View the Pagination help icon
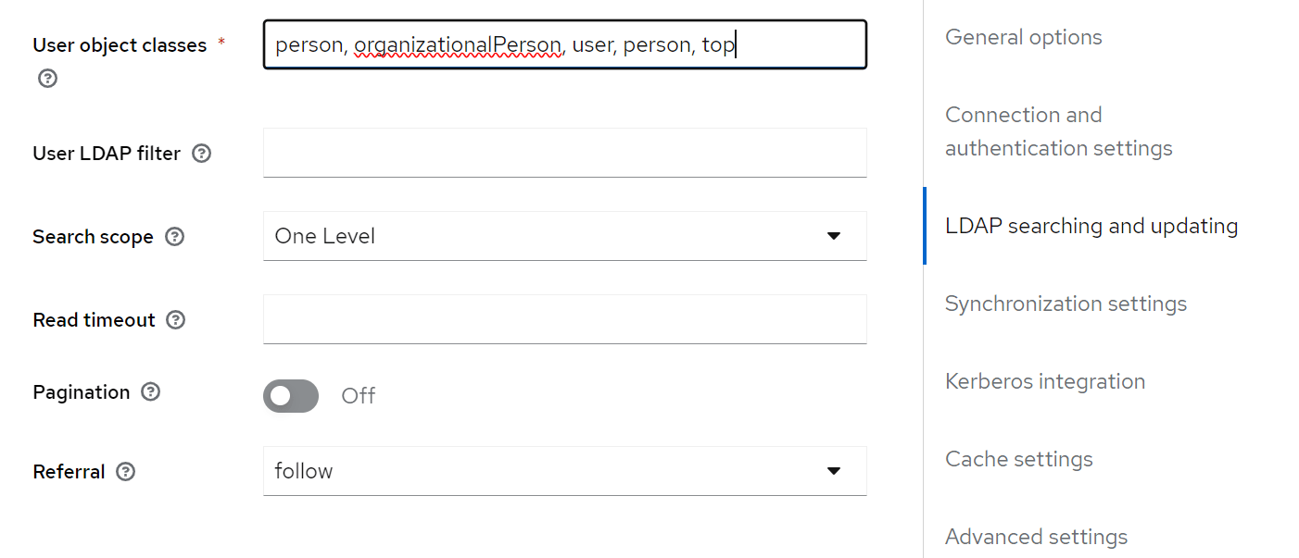Viewport: 1299px width, 558px height. point(150,392)
